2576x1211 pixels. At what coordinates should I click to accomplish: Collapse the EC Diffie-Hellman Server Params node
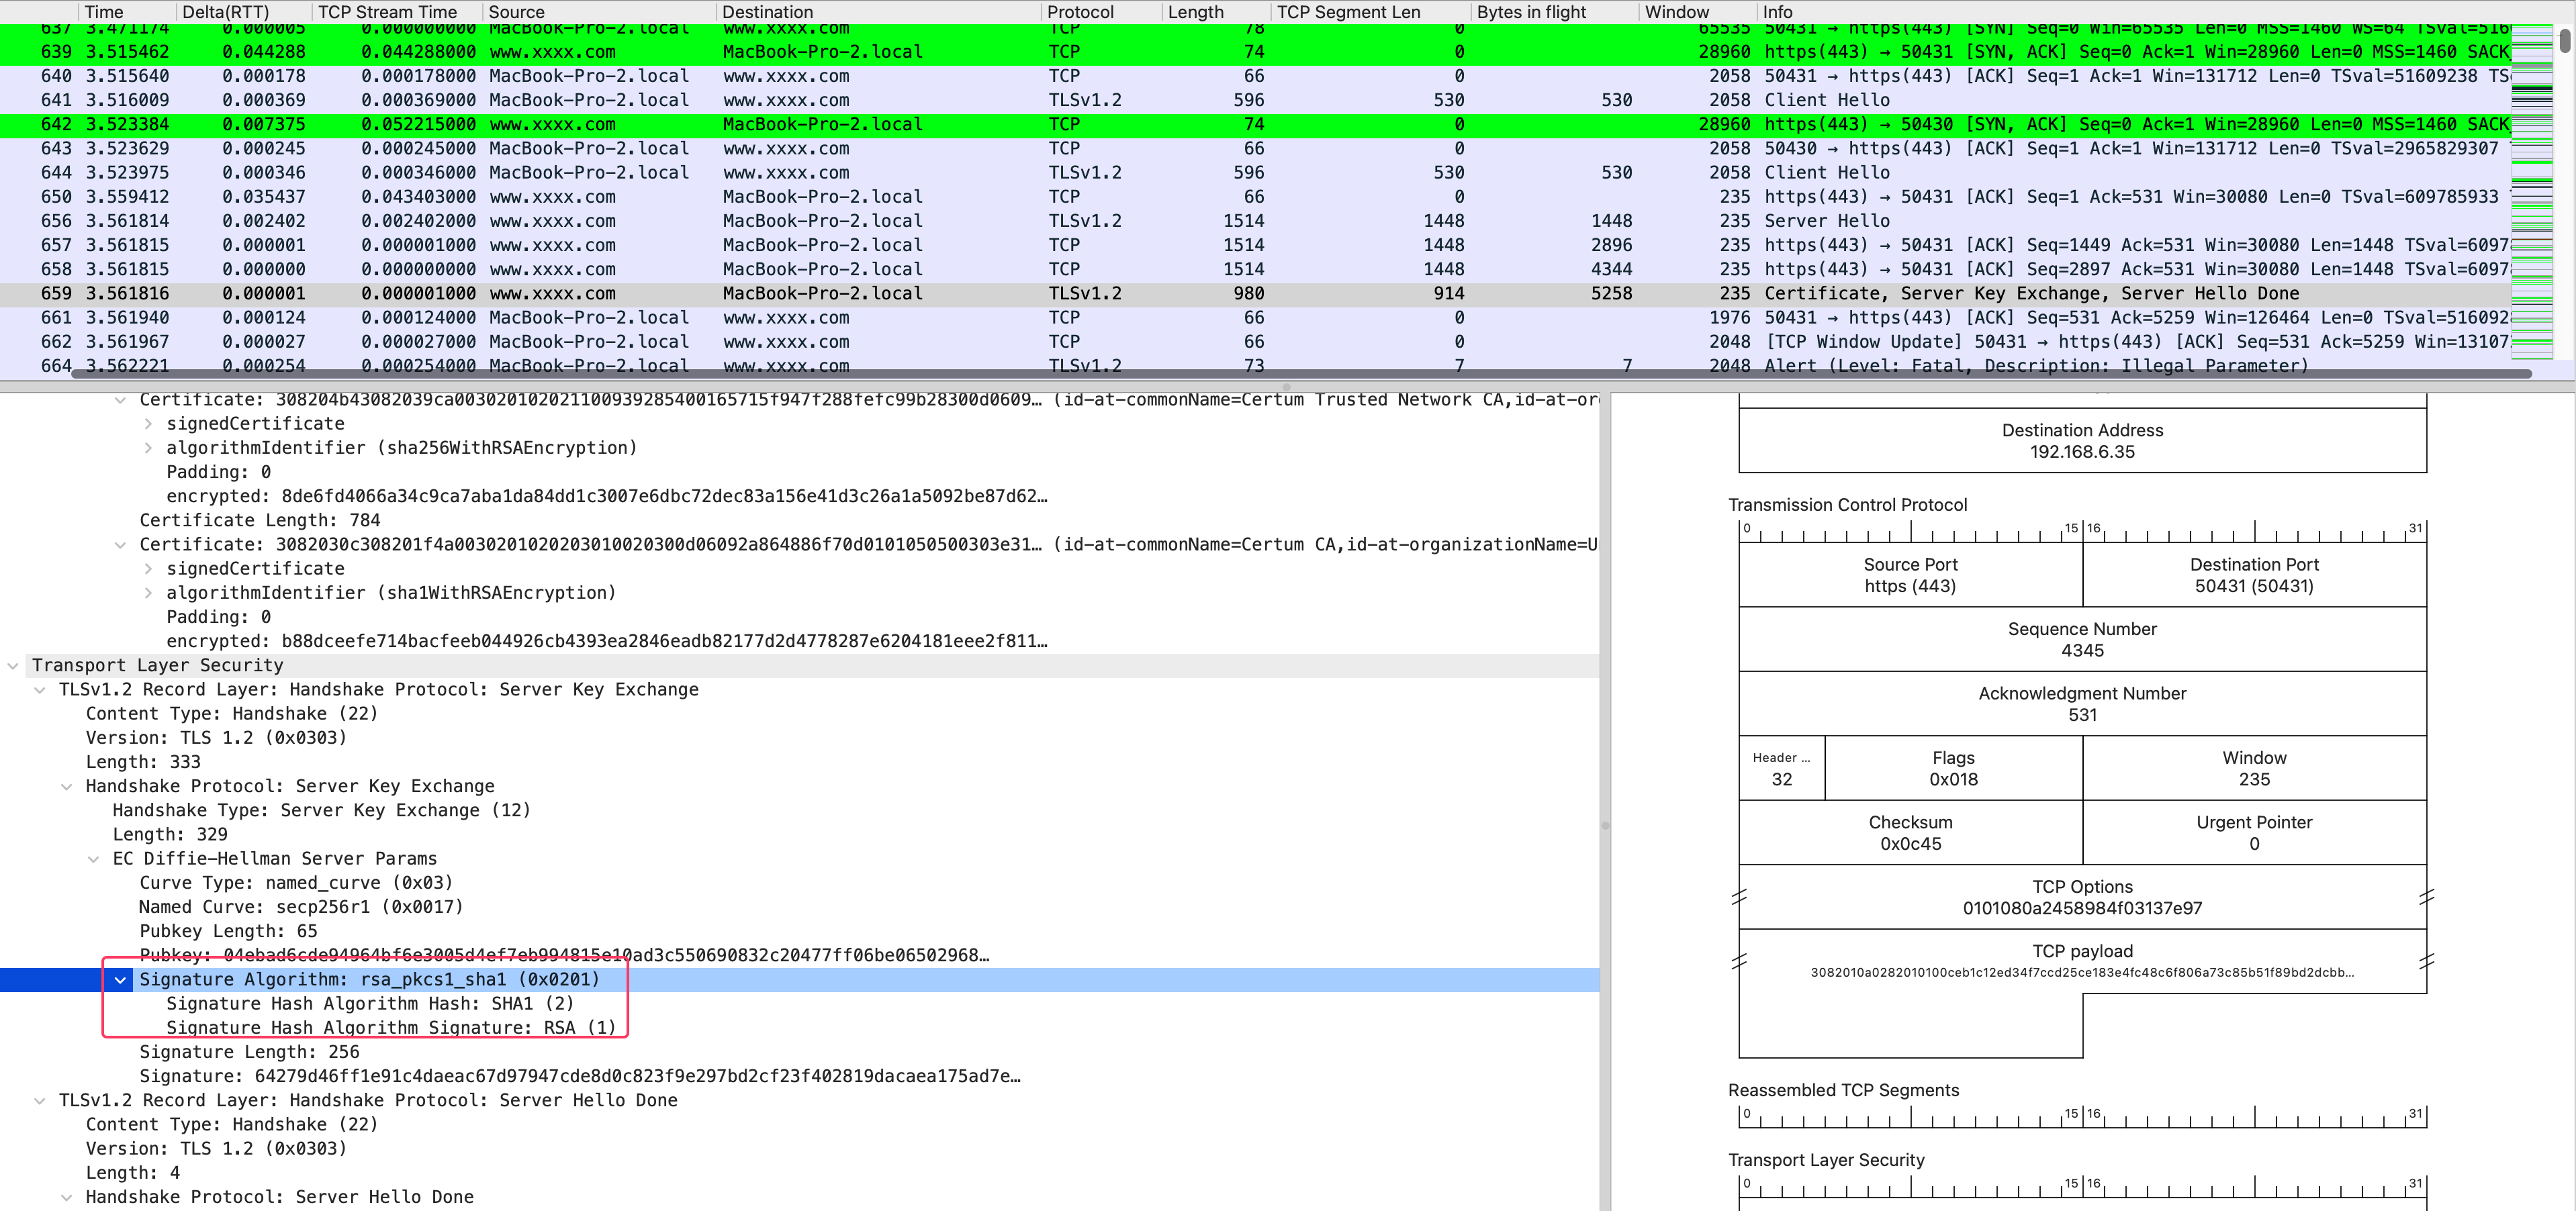93,858
